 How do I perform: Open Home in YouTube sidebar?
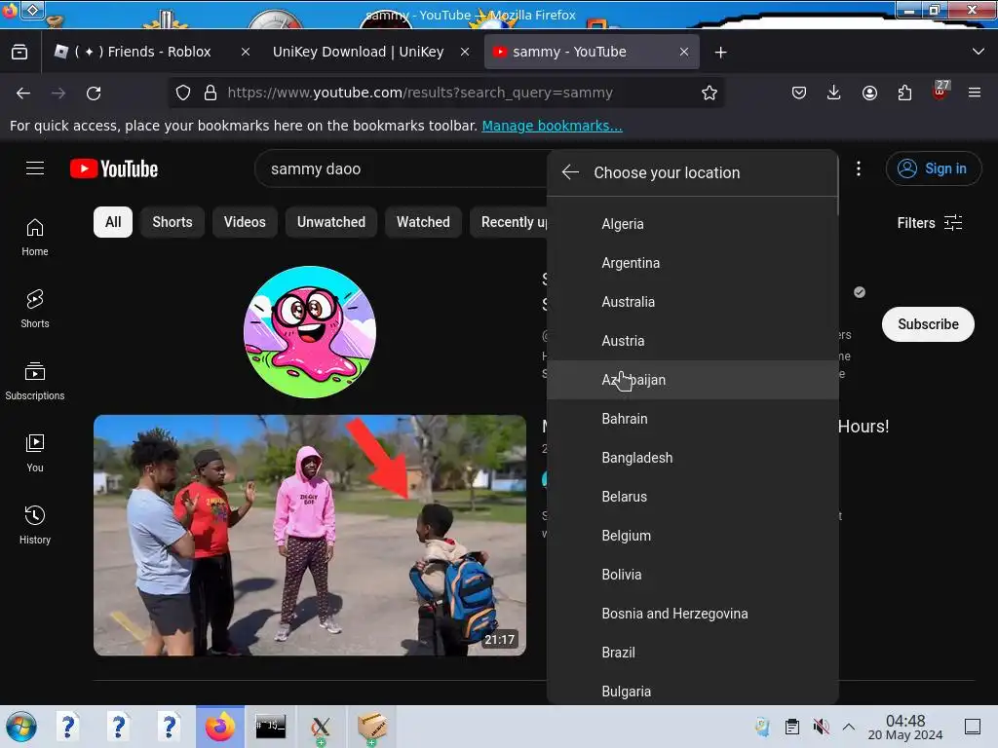pyautogui.click(x=35, y=238)
